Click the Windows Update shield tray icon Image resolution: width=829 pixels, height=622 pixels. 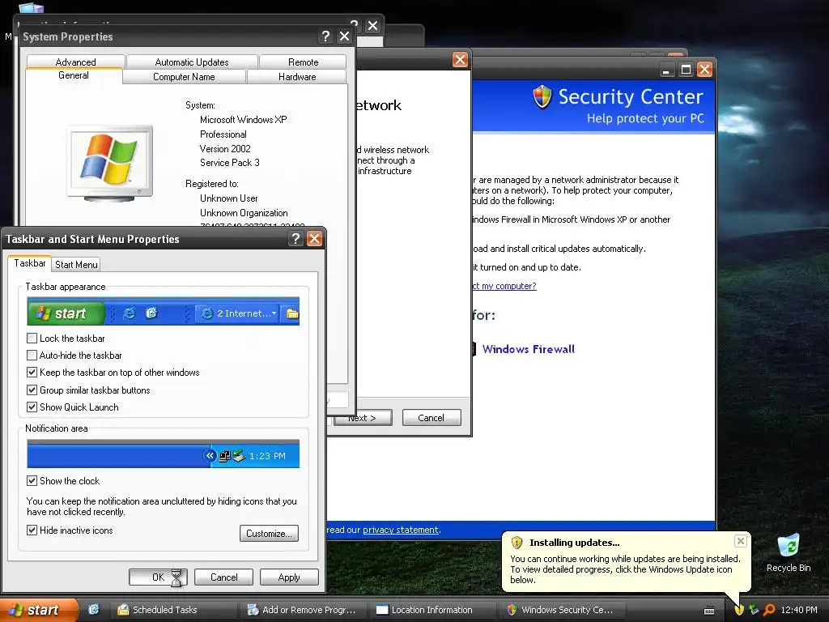[739, 610]
